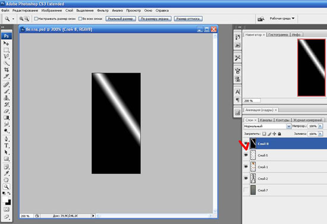
Task: Select the Dodge tool
Action: (7, 131)
